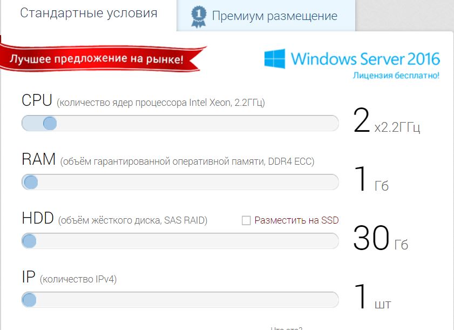
Task: Click the HDD volume slider handle
Action: click(29, 241)
